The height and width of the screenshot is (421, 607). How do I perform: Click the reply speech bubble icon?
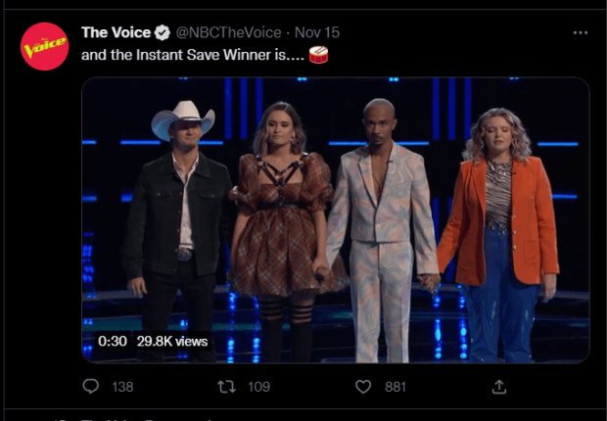(91, 387)
